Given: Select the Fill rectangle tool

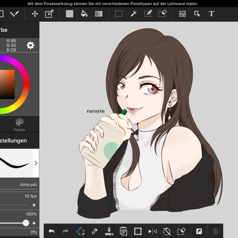Looking at the screenshot, I should (70, 14).
